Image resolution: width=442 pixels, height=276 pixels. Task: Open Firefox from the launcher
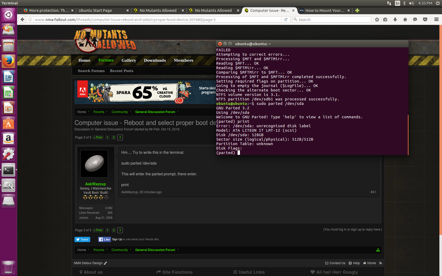pos(8,61)
